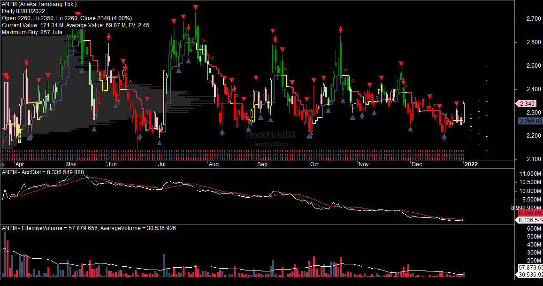This screenshot has width=543, height=286.
Task: Click the Open/Hi/Lo/Close price summary line
Action: click(x=67, y=18)
